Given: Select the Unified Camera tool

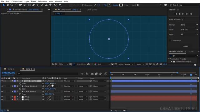Looking at the screenshot, I should point(21,5).
